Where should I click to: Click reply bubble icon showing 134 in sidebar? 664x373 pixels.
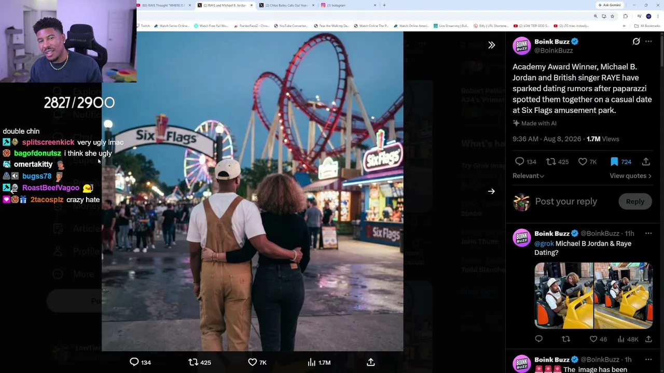[525, 162]
